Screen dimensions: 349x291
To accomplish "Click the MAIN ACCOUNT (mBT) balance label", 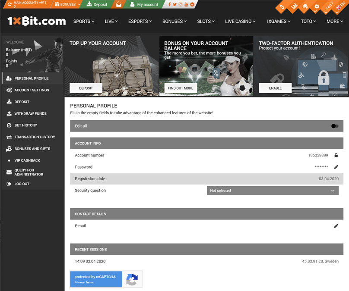I will tap(30, 3).
